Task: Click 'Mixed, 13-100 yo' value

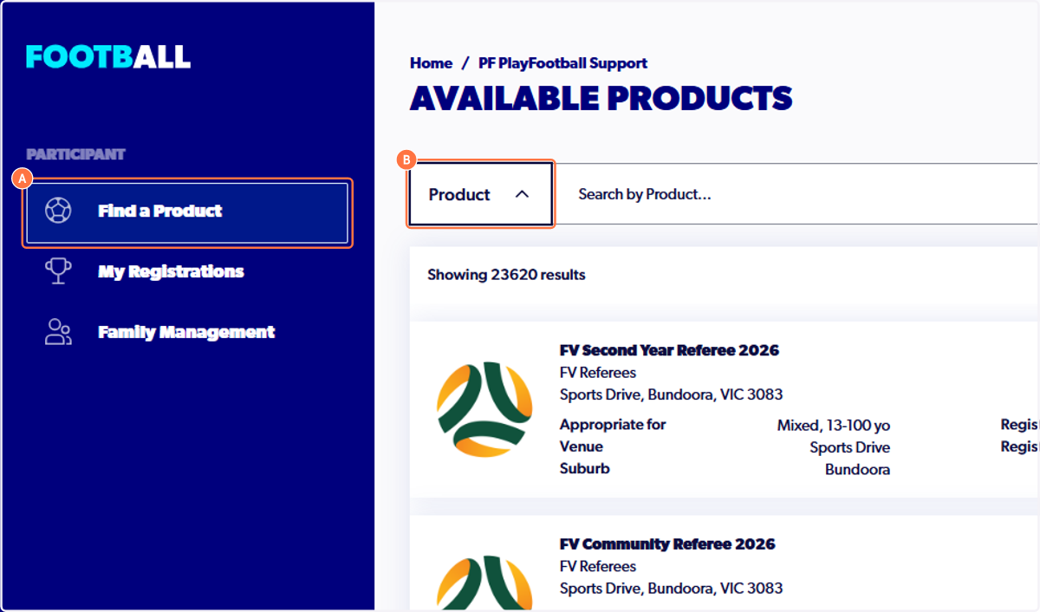Action: point(834,426)
